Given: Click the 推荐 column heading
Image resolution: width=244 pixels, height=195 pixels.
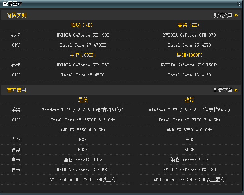Looking at the screenshot, I should pyautogui.click(x=189, y=100).
